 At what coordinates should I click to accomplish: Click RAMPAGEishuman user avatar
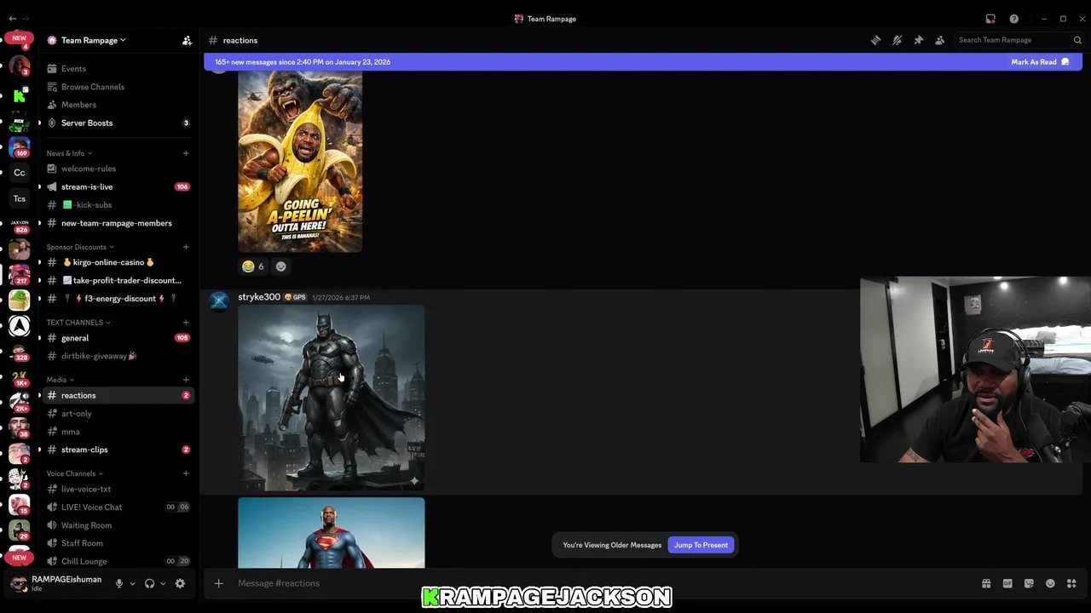point(19,583)
